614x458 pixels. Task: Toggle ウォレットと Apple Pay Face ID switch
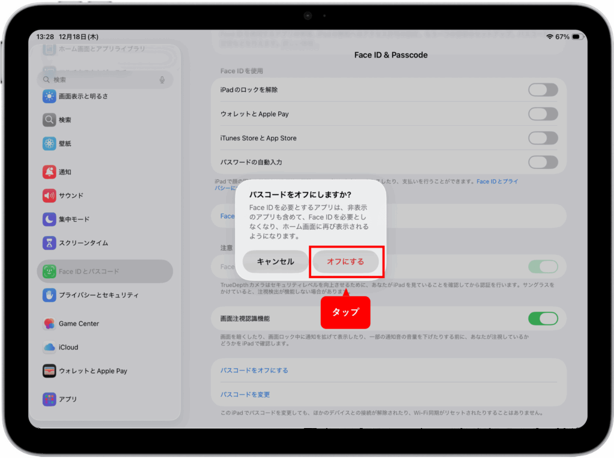click(x=543, y=114)
